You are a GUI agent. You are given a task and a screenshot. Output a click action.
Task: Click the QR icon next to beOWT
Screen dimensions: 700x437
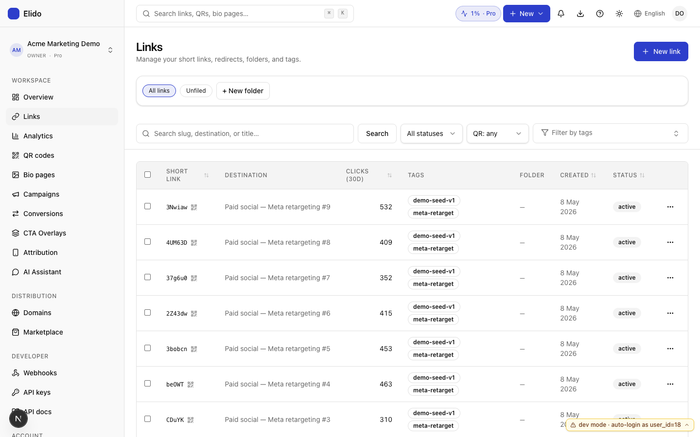[x=191, y=385]
